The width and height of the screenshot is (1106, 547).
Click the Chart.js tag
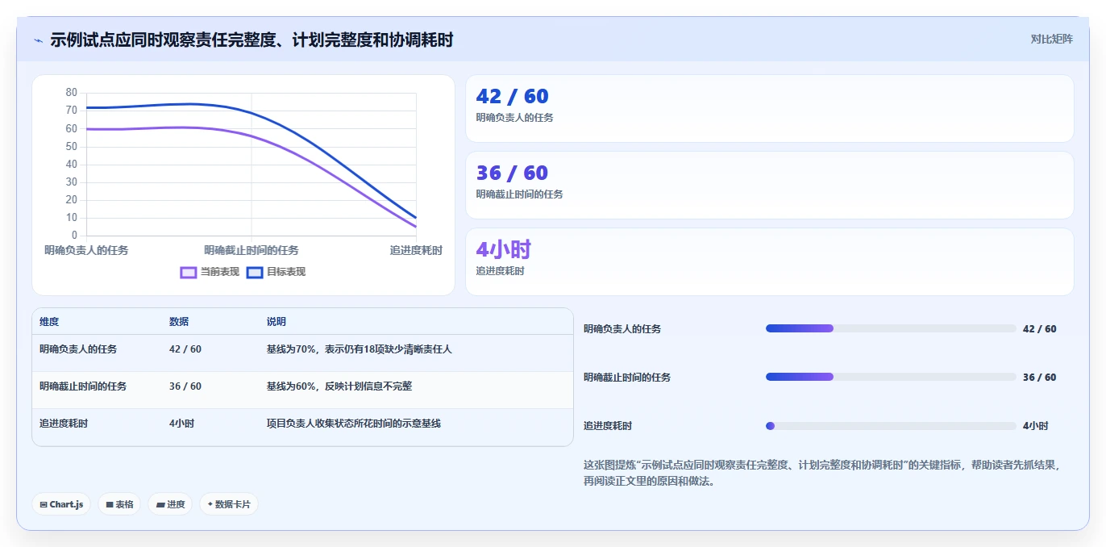61,504
